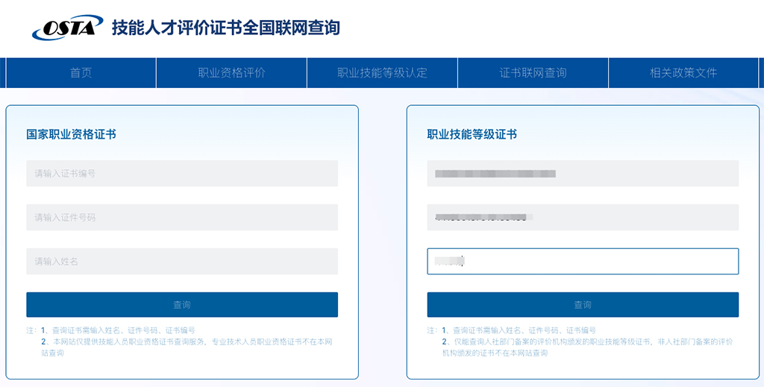Viewport: 764px width, 387px height.
Task: Select the 证书联网查询 navigation tab
Action: (533, 73)
